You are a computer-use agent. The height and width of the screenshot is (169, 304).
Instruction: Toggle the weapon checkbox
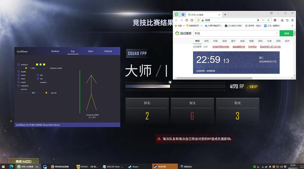(38, 82)
